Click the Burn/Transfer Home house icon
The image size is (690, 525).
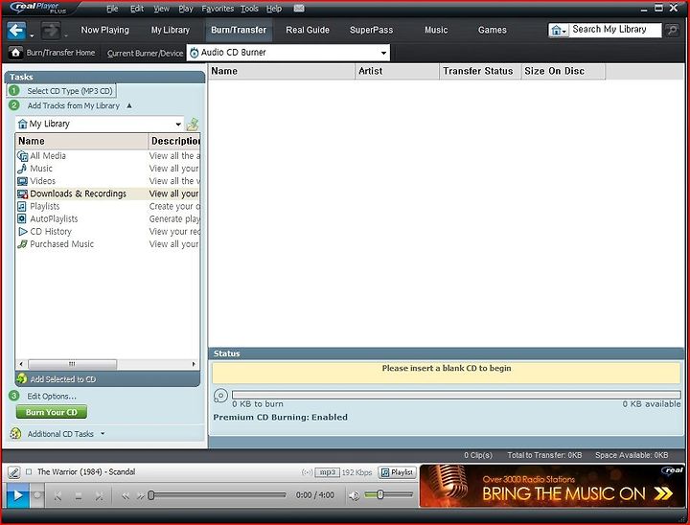pyautogui.click(x=15, y=53)
